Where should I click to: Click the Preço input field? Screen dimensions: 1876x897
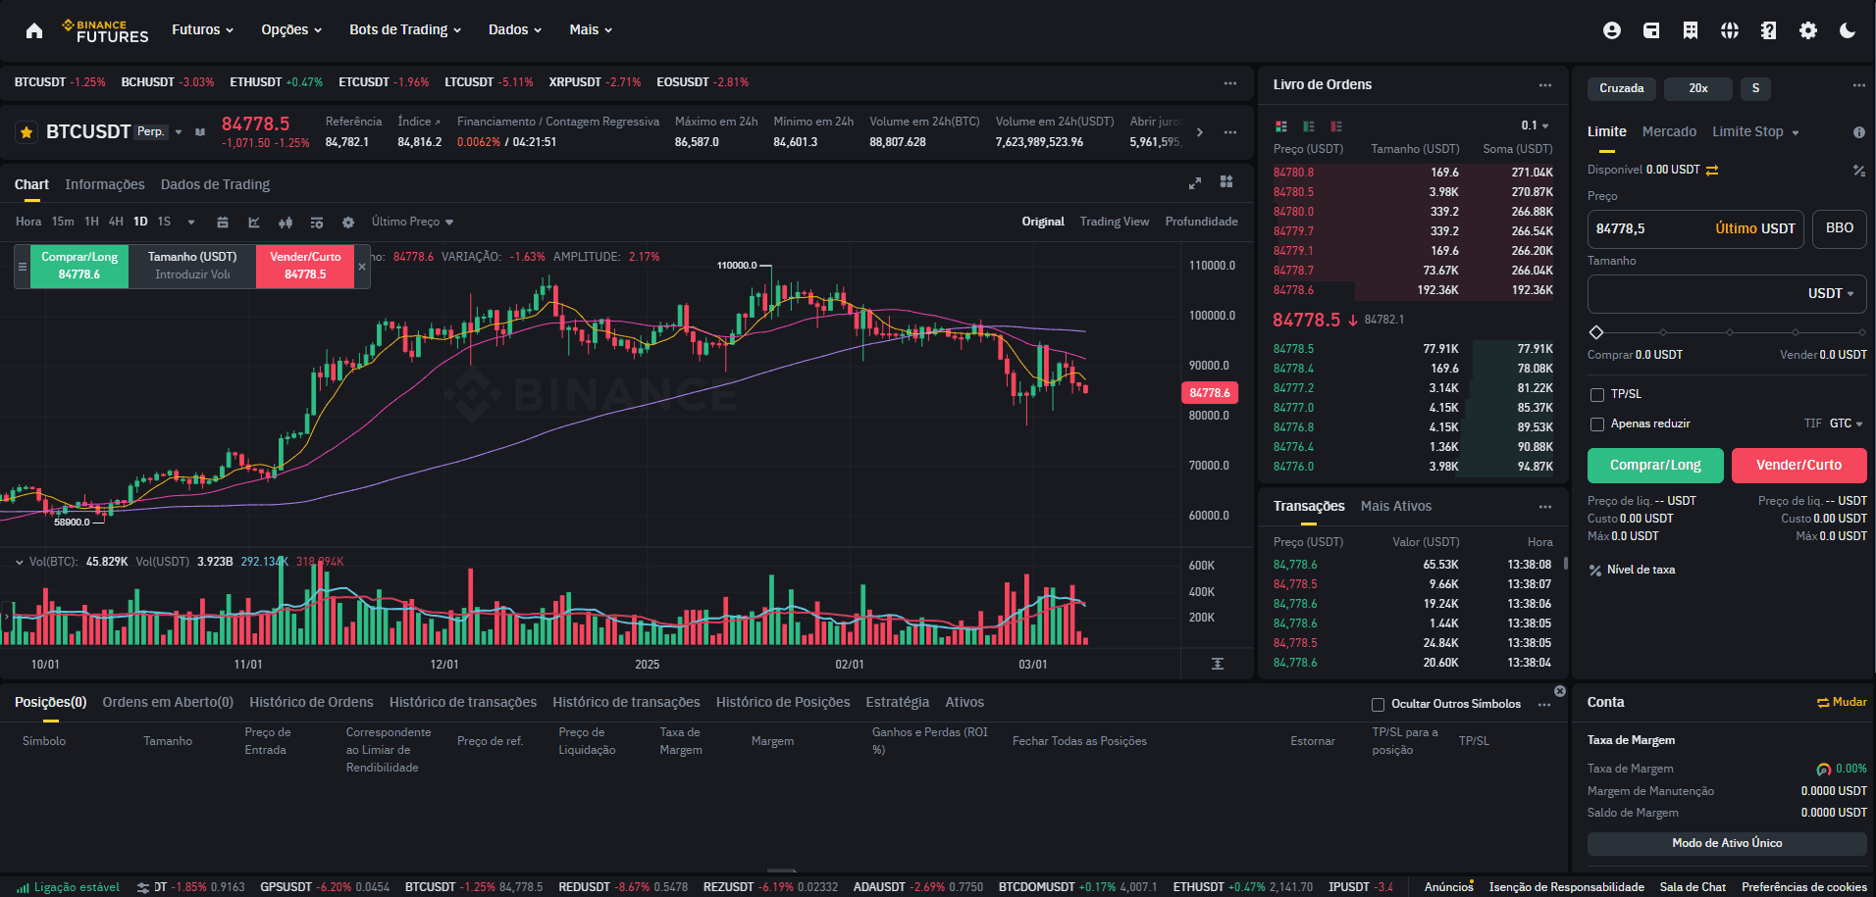[x=1695, y=228]
